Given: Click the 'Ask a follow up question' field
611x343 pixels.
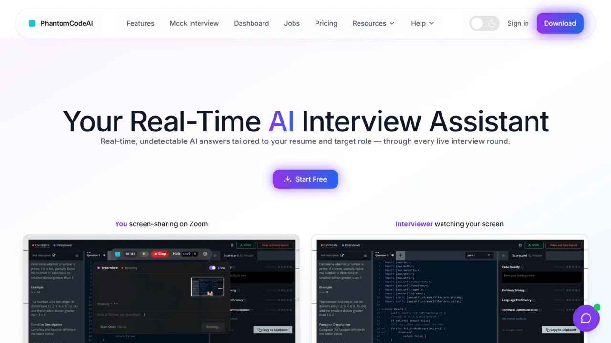Looking at the screenshot, I should 161,315.
